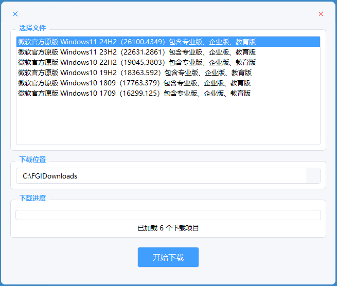The width and height of the screenshot is (337, 286).
Task: Pick Windows10 19H2 (18363.592) from list
Action: pyautogui.click(x=134, y=73)
